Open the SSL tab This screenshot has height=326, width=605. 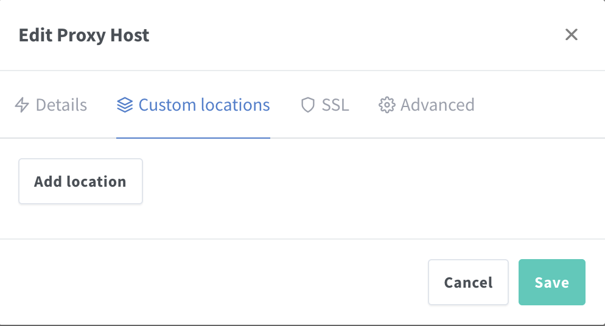(335, 105)
